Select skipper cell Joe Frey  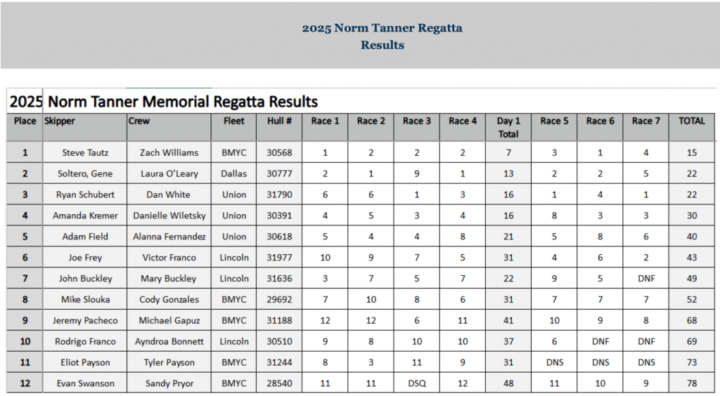point(85,258)
